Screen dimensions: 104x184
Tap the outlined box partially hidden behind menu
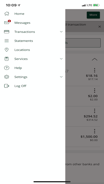tap(83, 43)
